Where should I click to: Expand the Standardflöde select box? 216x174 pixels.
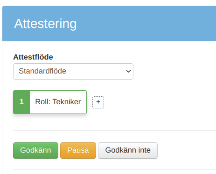(73, 71)
